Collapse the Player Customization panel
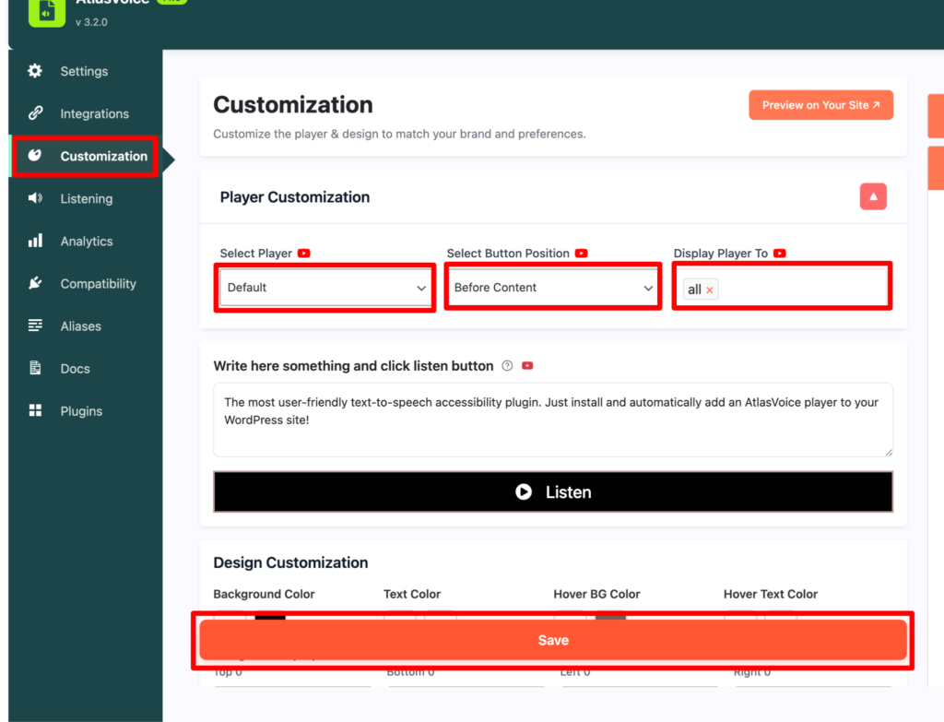This screenshot has height=722, width=944. click(x=873, y=196)
